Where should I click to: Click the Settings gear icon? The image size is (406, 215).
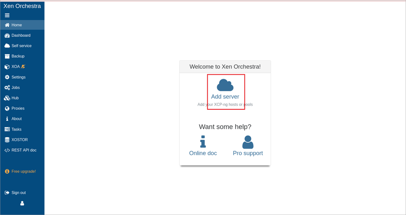pos(7,77)
